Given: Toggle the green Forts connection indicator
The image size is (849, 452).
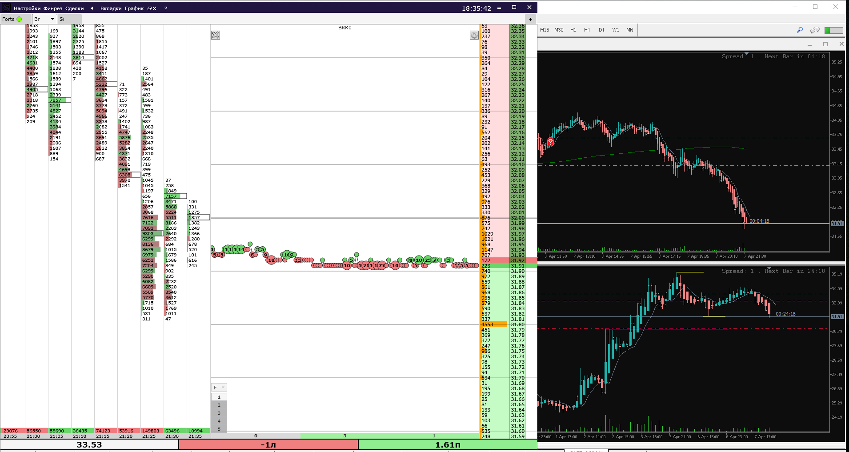Looking at the screenshot, I should click(x=19, y=19).
